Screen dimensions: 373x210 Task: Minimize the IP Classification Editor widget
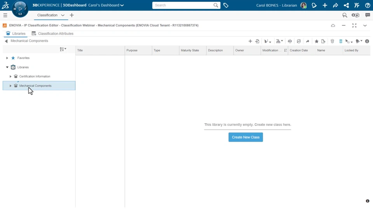click(343, 26)
